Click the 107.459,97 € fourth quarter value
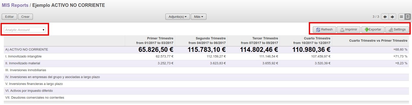412x105 pixels. pos(321,56)
